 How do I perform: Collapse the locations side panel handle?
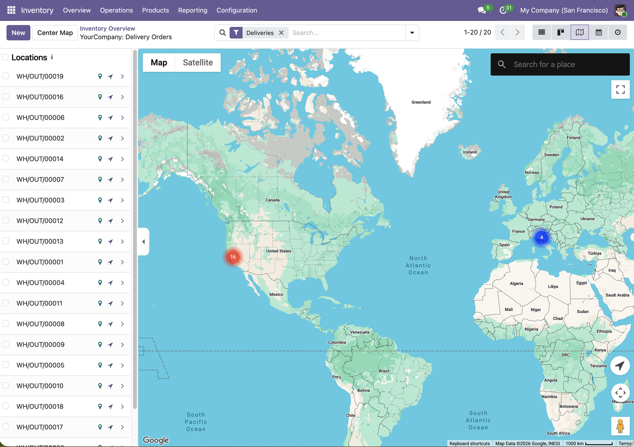pyautogui.click(x=144, y=242)
